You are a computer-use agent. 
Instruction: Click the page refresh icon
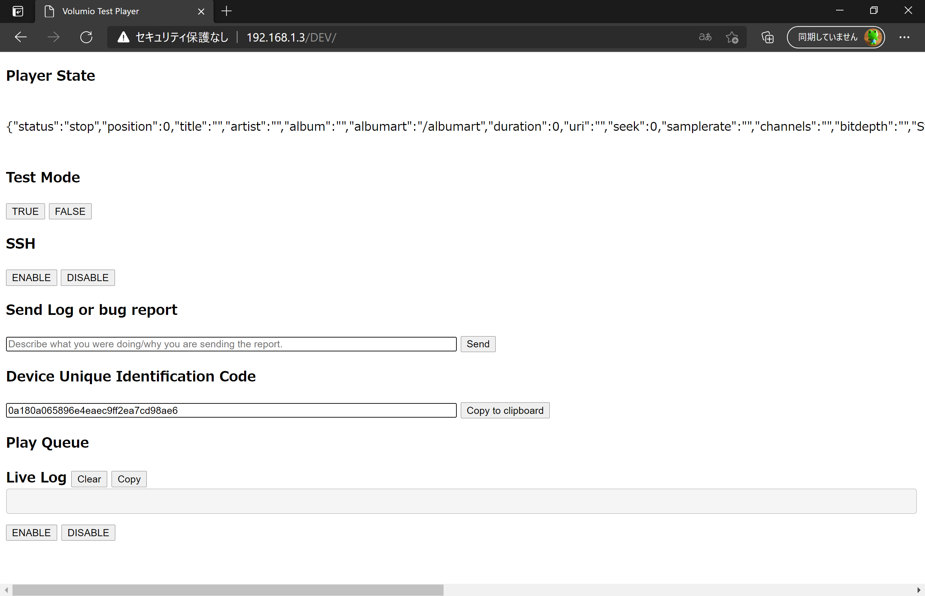pos(86,37)
